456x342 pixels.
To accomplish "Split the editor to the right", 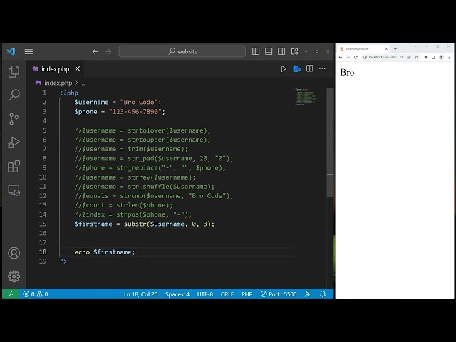I will (x=309, y=68).
